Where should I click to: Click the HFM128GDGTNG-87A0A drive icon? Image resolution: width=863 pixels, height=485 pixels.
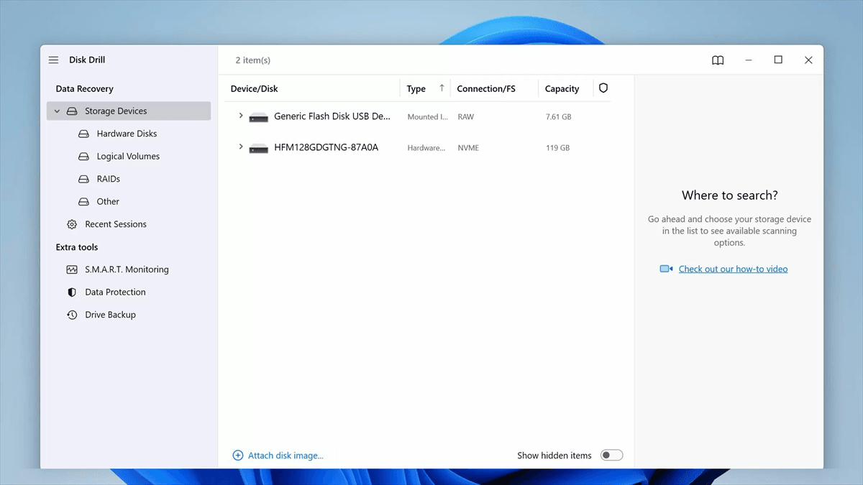point(259,148)
